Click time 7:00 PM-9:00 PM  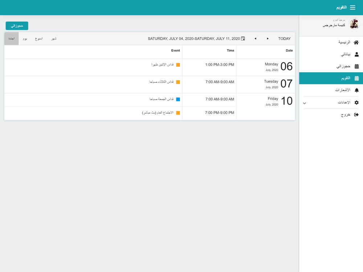[220, 113]
